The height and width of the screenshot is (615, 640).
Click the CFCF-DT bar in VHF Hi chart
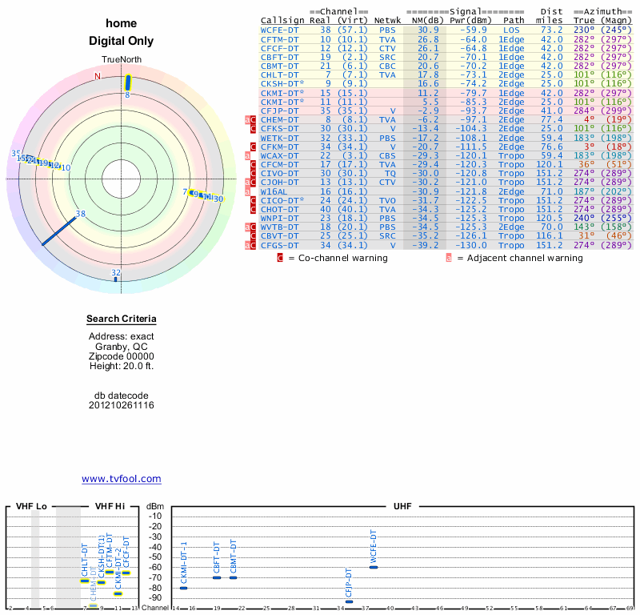[x=126, y=573]
